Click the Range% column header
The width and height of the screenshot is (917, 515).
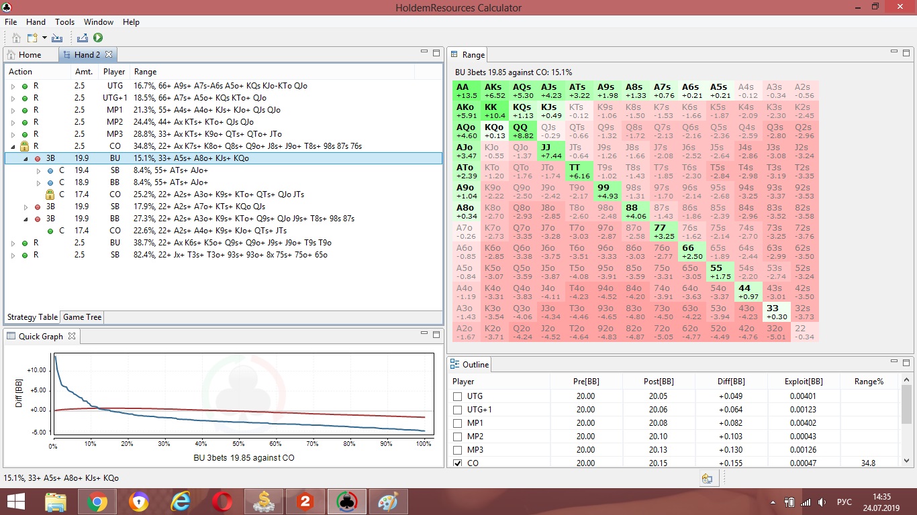[869, 382]
